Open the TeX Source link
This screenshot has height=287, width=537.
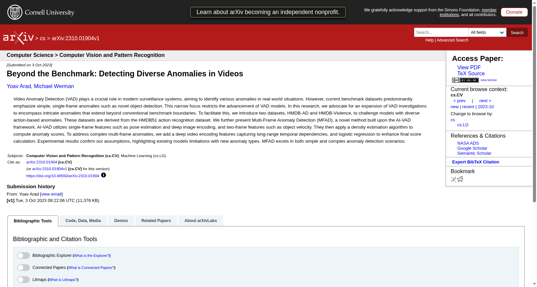tap(471, 74)
